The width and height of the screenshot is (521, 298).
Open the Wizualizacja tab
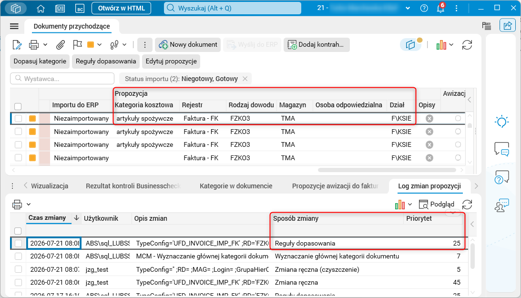coord(50,186)
